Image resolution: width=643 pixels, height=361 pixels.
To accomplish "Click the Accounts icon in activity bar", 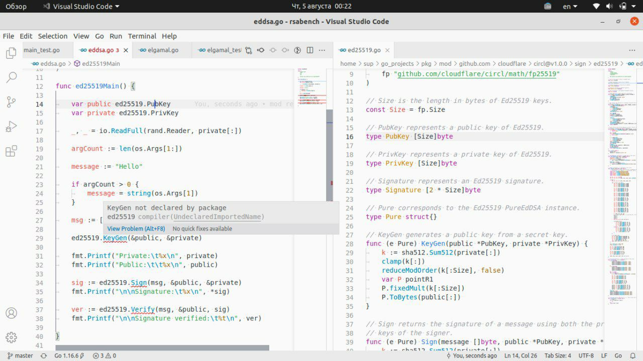I will (11, 313).
